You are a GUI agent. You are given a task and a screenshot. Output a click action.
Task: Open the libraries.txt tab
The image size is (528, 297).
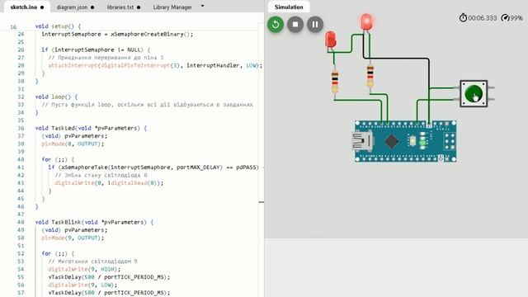point(124,7)
